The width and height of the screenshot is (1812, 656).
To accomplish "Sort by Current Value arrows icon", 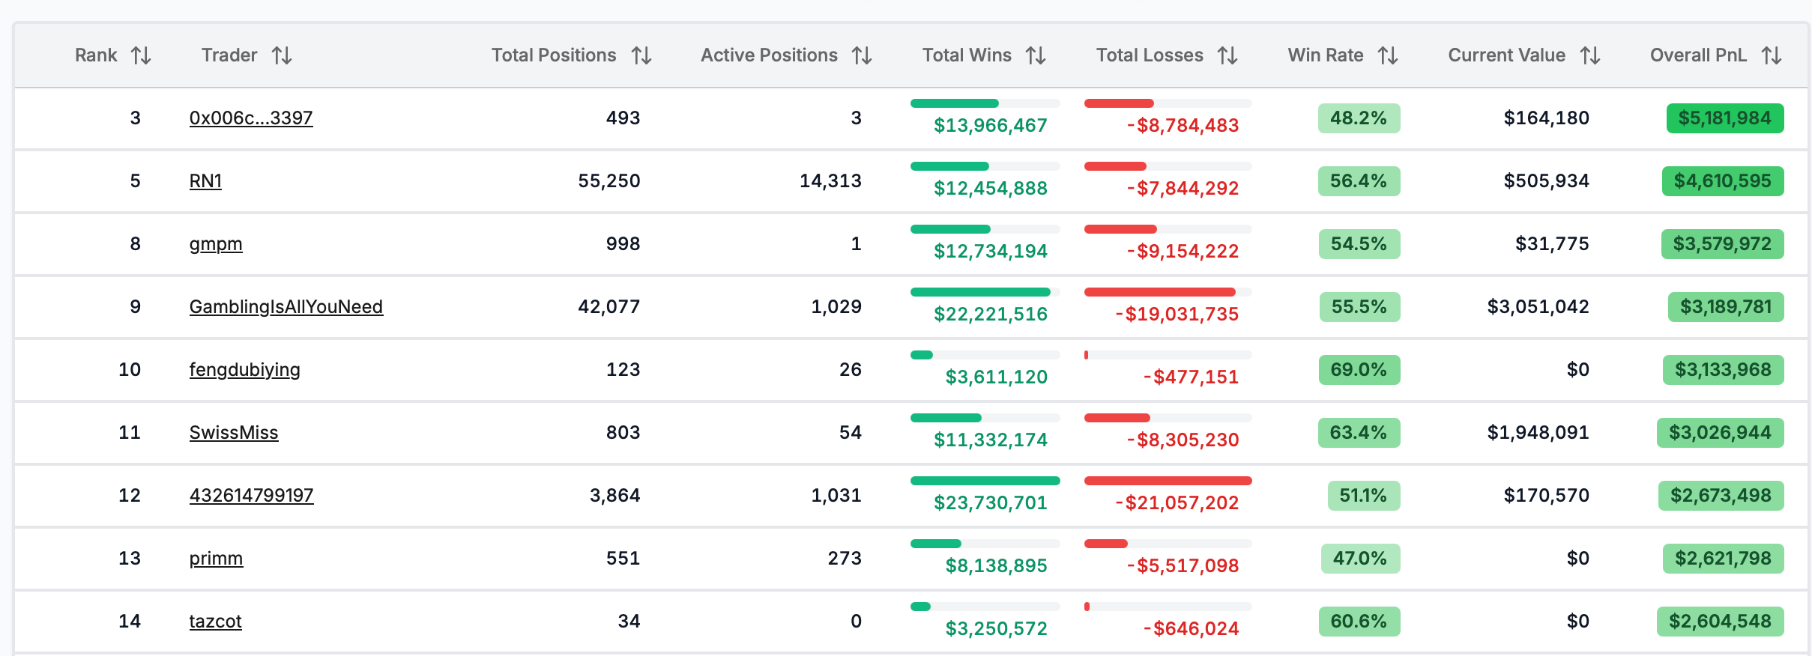I will coord(1590,55).
